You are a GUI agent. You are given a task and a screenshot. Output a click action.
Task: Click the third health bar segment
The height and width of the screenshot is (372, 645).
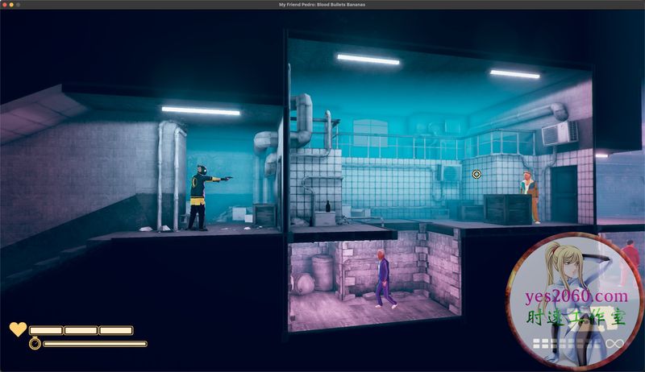tap(116, 330)
